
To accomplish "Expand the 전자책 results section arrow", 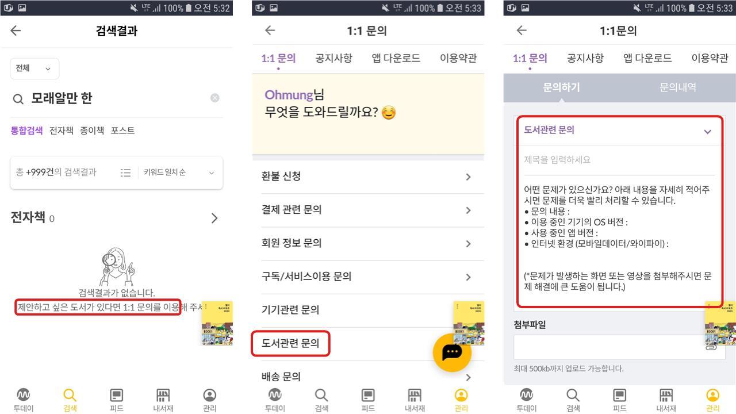I will point(214,218).
